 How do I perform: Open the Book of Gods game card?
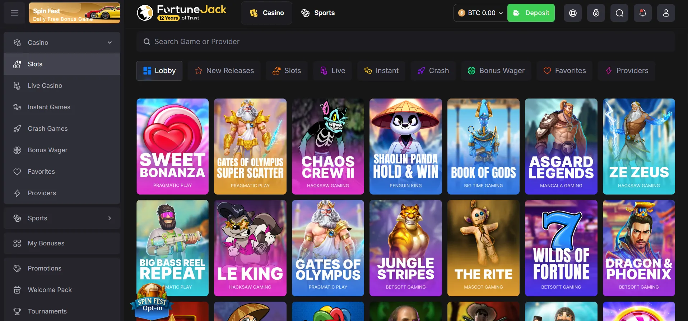[483, 147]
